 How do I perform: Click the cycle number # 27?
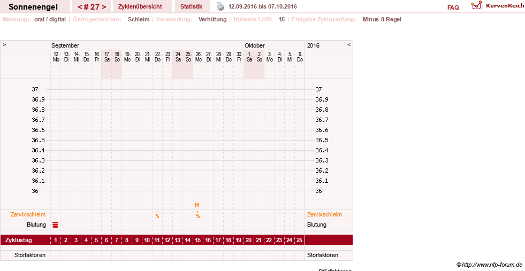point(92,7)
